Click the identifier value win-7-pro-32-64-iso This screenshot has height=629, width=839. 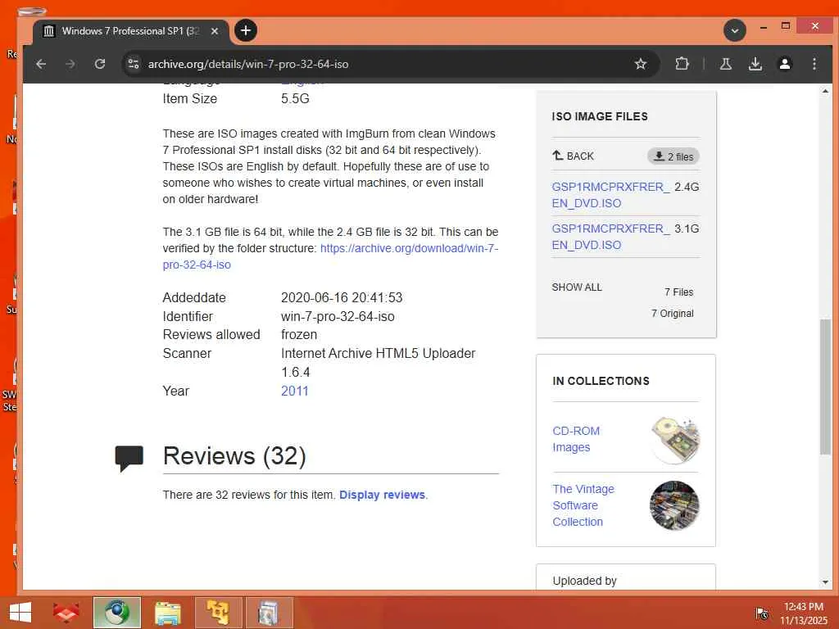(338, 317)
